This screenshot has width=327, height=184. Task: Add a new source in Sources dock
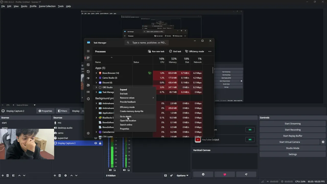coord(55,176)
